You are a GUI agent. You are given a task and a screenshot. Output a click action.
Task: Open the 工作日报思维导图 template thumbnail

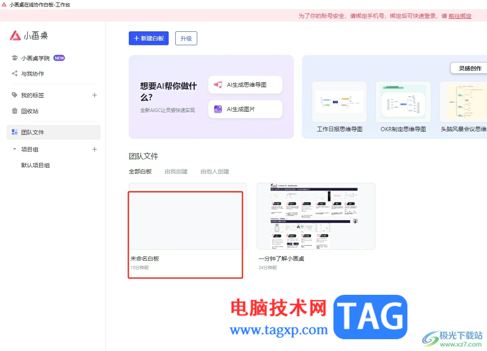[x=339, y=102]
